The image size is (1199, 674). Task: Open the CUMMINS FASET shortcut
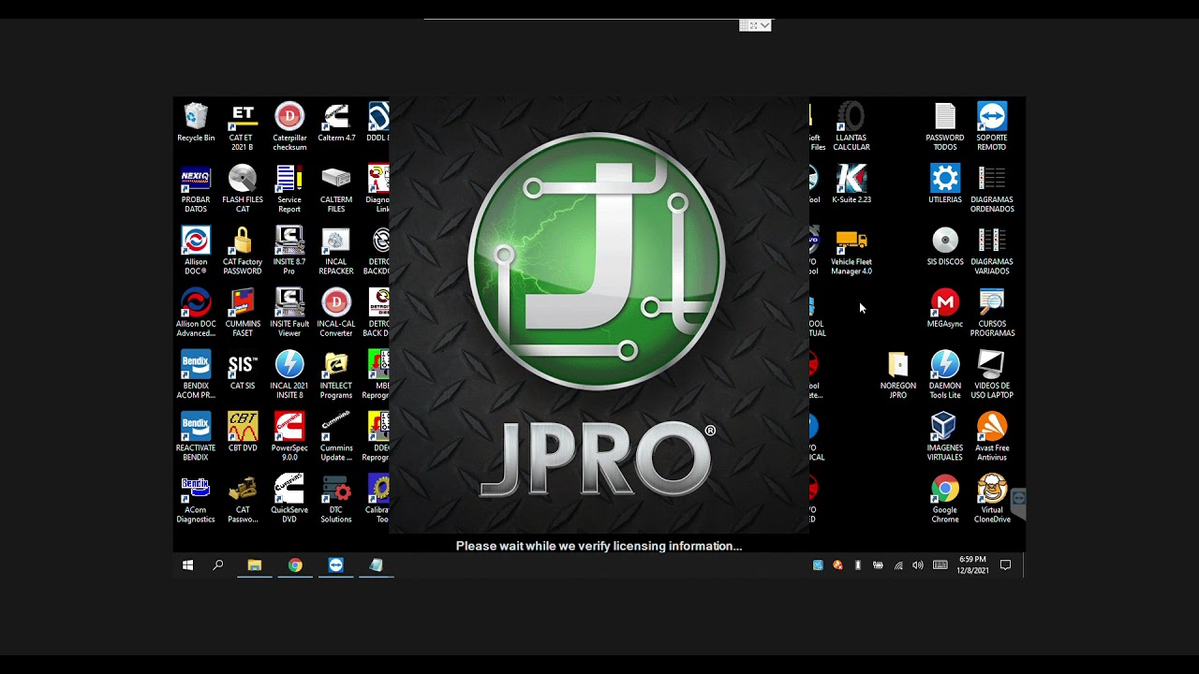point(243,313)
